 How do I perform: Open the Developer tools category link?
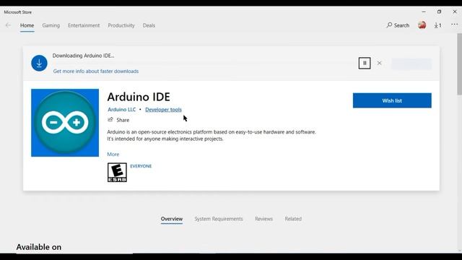point(163,110)
